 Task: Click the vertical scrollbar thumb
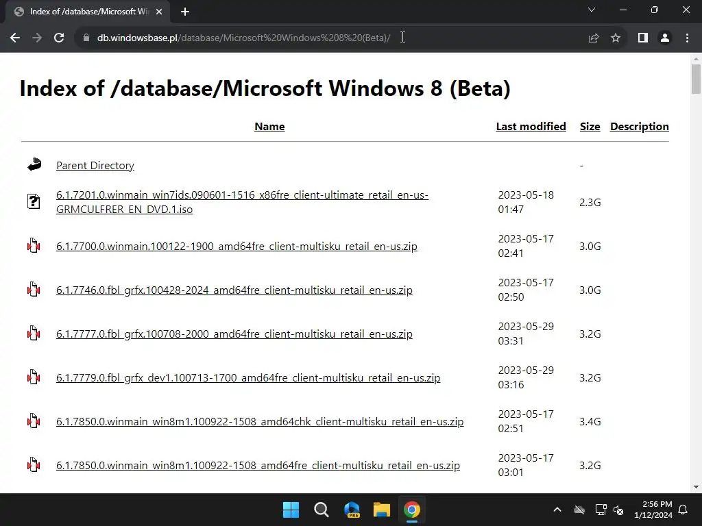point(696,79)
